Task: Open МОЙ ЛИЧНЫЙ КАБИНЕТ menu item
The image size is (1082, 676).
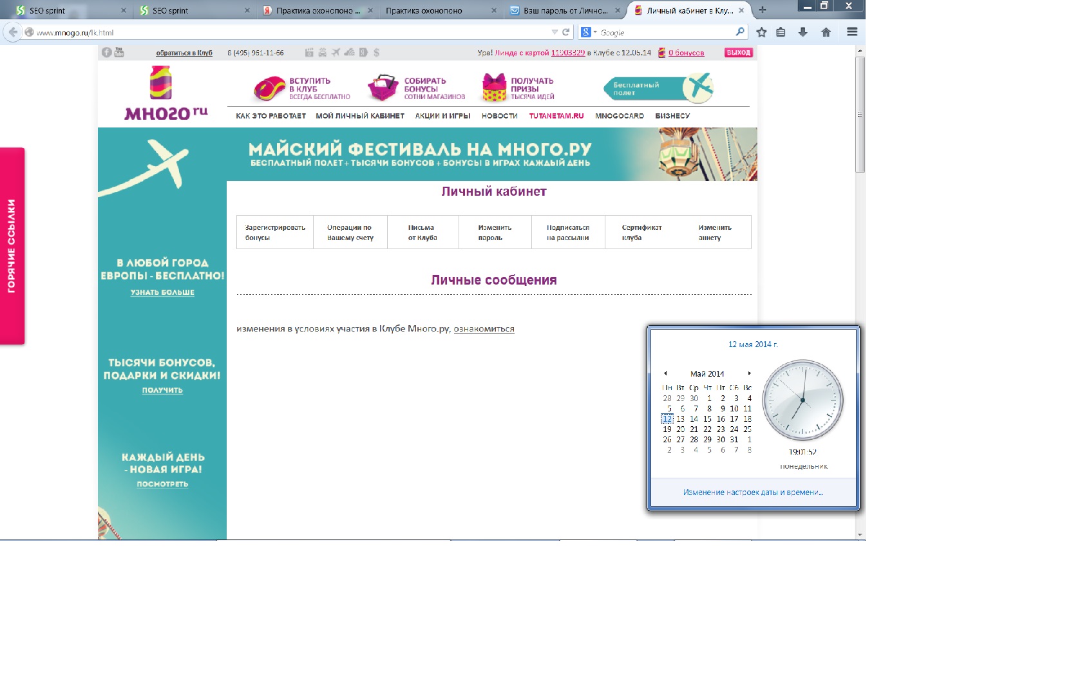Action: tap(360, 116)
